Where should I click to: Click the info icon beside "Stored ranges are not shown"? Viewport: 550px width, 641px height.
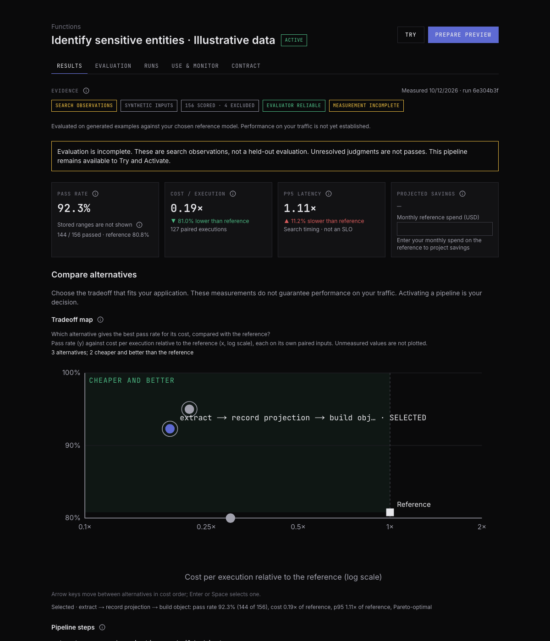(x=139, y=225)
